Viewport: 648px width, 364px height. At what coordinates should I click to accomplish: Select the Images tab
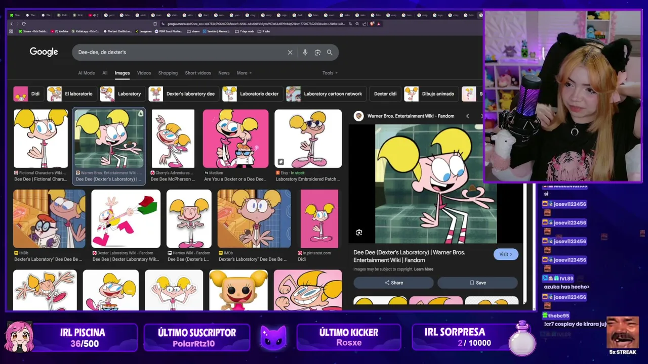122,73
